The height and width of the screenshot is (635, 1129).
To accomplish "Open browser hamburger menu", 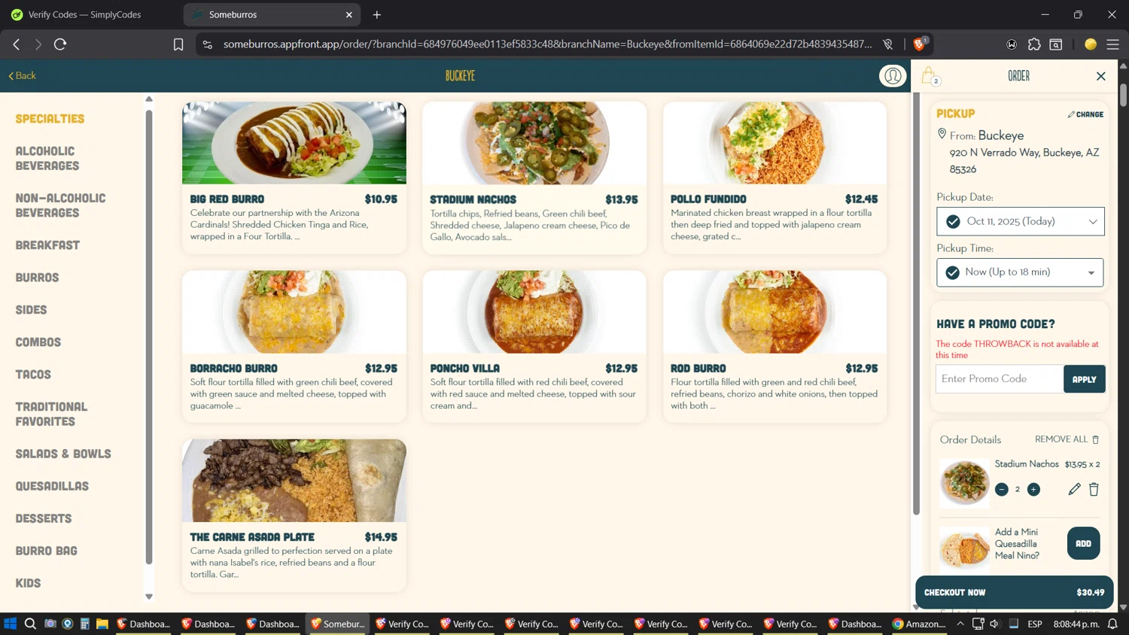I will tap(1112, 44).
